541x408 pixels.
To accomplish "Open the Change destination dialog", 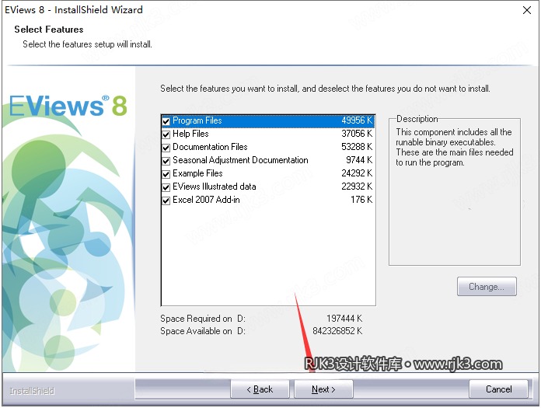I will pyautogui.click(x=487, y=287).
